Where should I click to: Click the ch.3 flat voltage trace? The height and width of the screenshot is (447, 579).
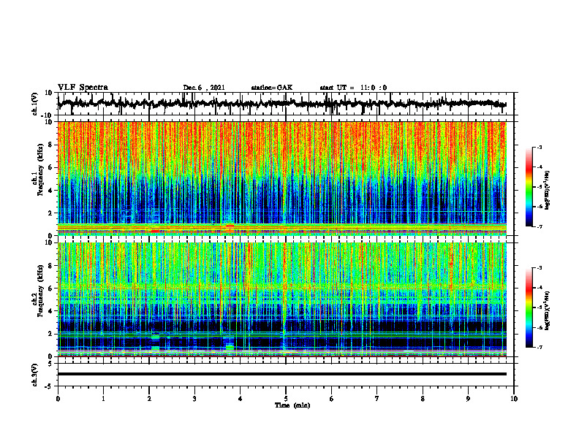coord(281,374)
